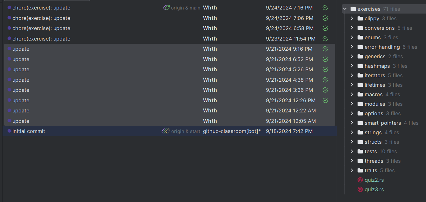The image size is (426, 202).
Task: Click the clippy folder icon
Action: 360,18
